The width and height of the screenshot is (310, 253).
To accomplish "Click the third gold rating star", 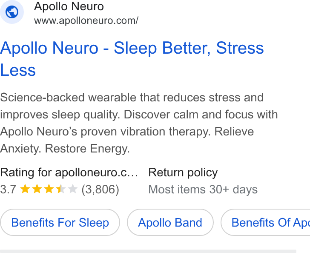I will coord(49,189).
